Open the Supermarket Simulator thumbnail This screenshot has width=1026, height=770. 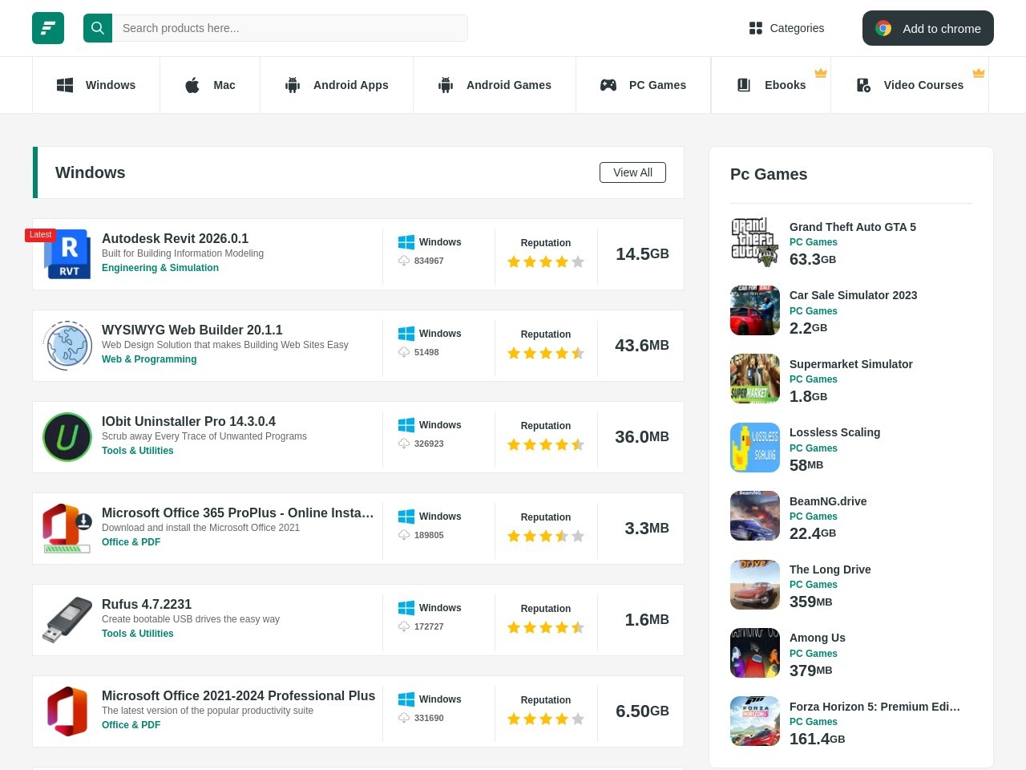[x=755, y=379]
